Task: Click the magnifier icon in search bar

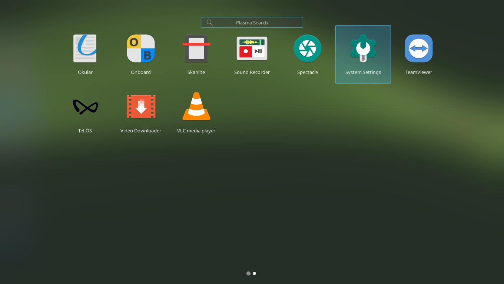Action: click(x=209, y=23)
